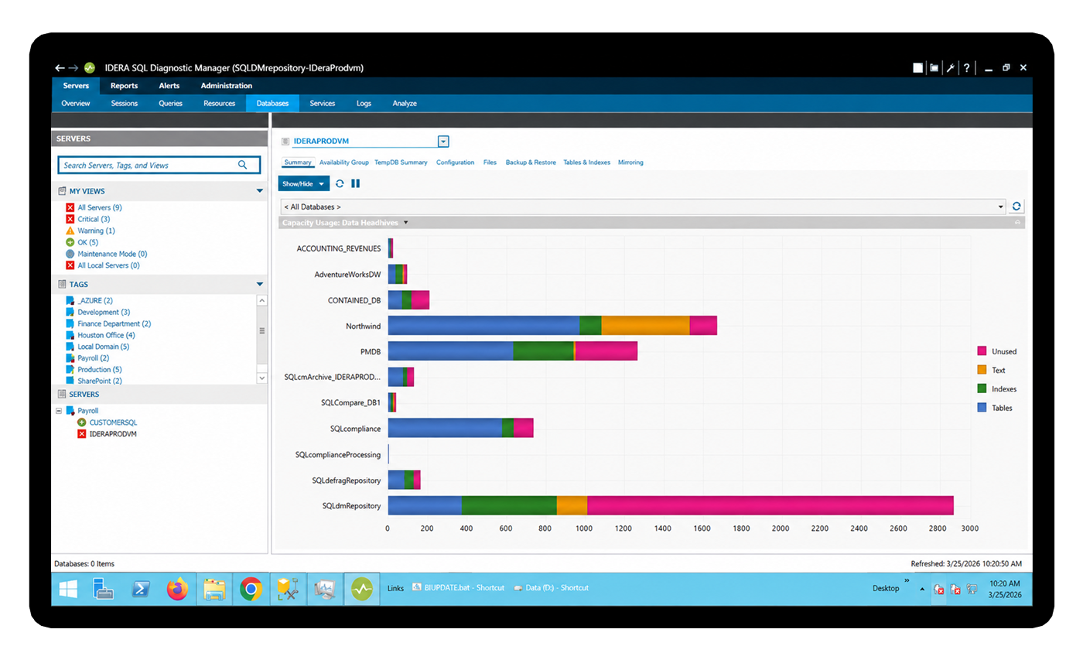Image resolution: width=1083 pixels, height=660 pixels.
Task: Go to the TempDB Summary view
Action: click(x=401, y=162)
